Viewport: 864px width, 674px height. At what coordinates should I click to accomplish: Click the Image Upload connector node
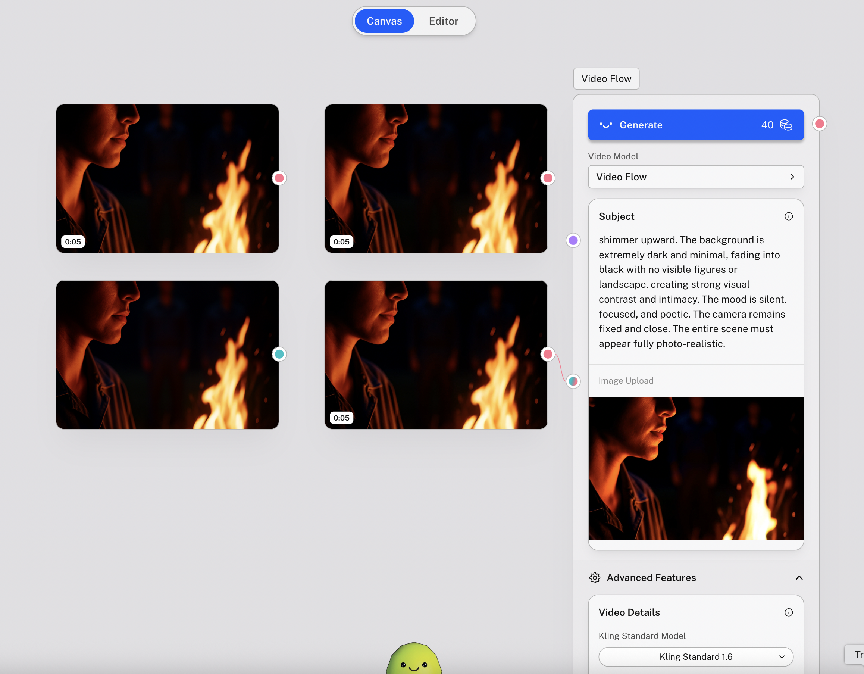(x=573, y=381)
